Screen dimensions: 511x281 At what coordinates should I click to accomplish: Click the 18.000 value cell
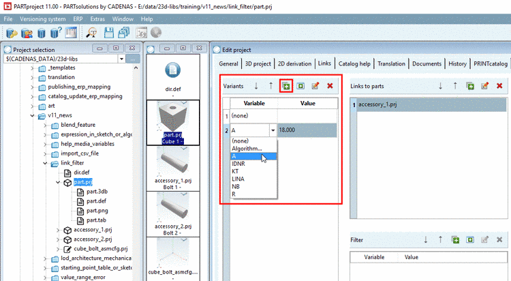[307, 130]
